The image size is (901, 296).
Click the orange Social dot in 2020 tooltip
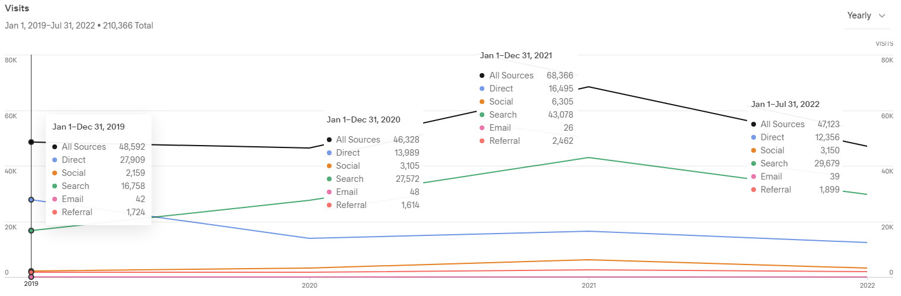pos(329,166)
